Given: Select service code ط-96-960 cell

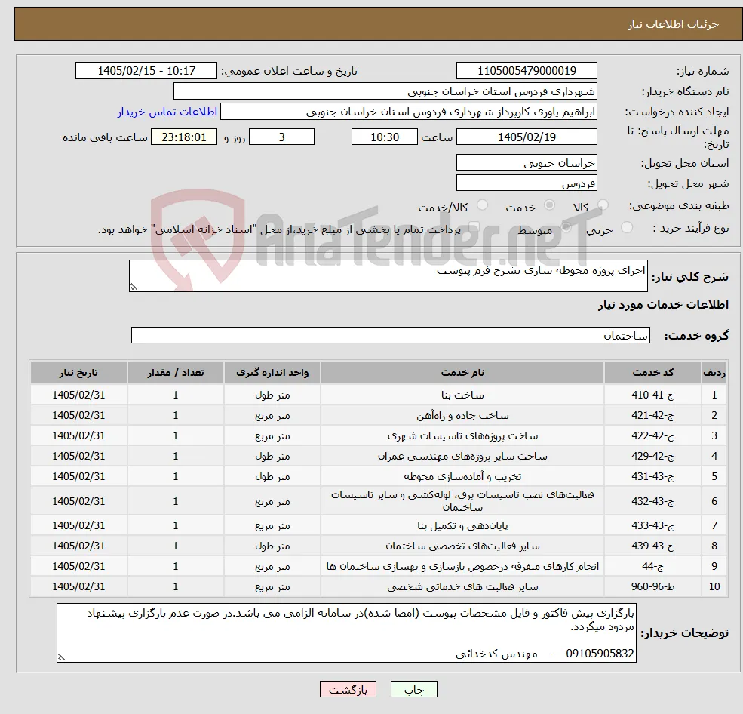Looking at the screenshot, I should pos(652,586).
